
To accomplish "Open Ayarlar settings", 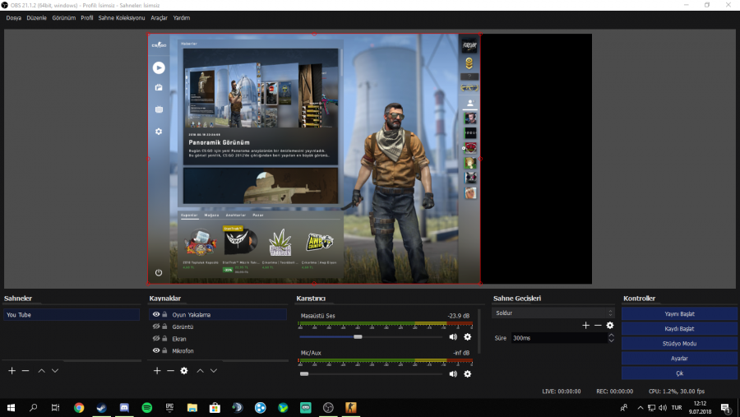I will (679, 359).
